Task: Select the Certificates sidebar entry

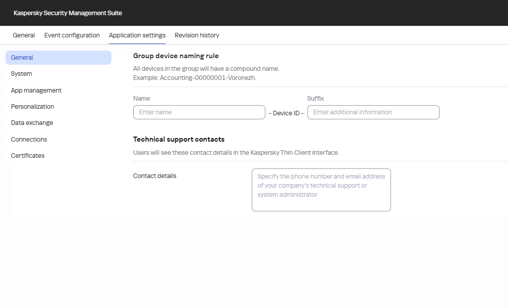Action: (x=27, y=155)
